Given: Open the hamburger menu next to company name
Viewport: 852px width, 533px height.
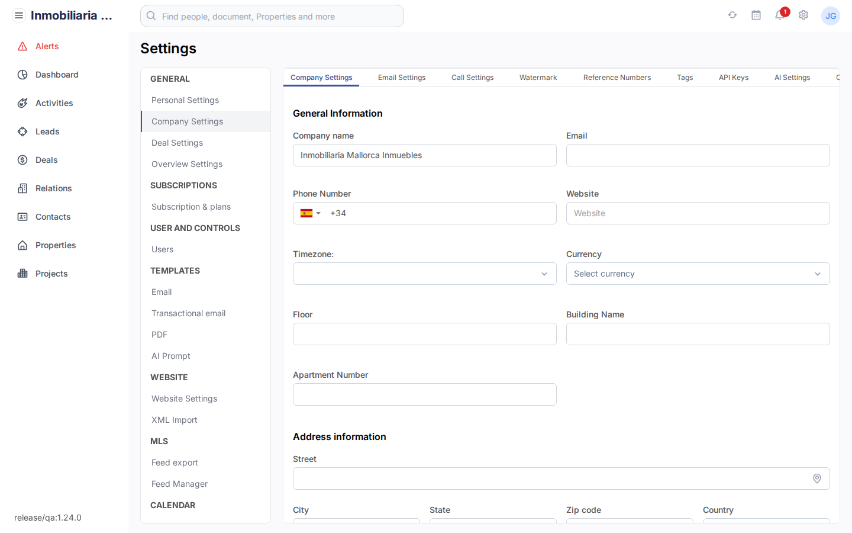Looking at the screenshot, I should [19, 15].
